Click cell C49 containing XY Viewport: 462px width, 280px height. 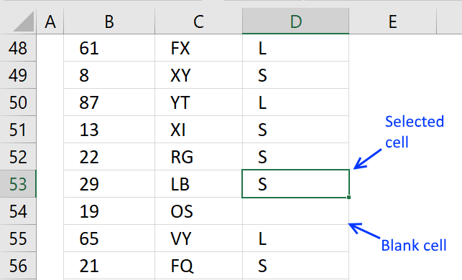198,75
